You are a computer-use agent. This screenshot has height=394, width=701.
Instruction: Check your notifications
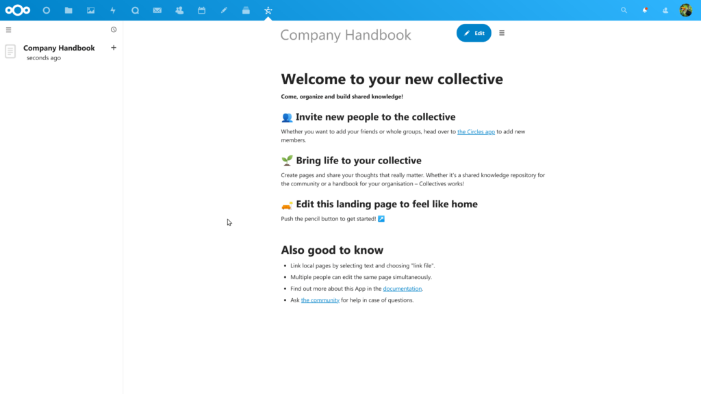(644, 10)
